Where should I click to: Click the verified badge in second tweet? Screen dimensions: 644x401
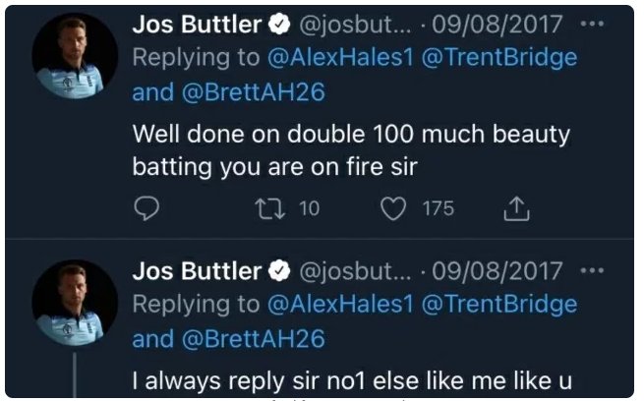(x=279, y=271)
